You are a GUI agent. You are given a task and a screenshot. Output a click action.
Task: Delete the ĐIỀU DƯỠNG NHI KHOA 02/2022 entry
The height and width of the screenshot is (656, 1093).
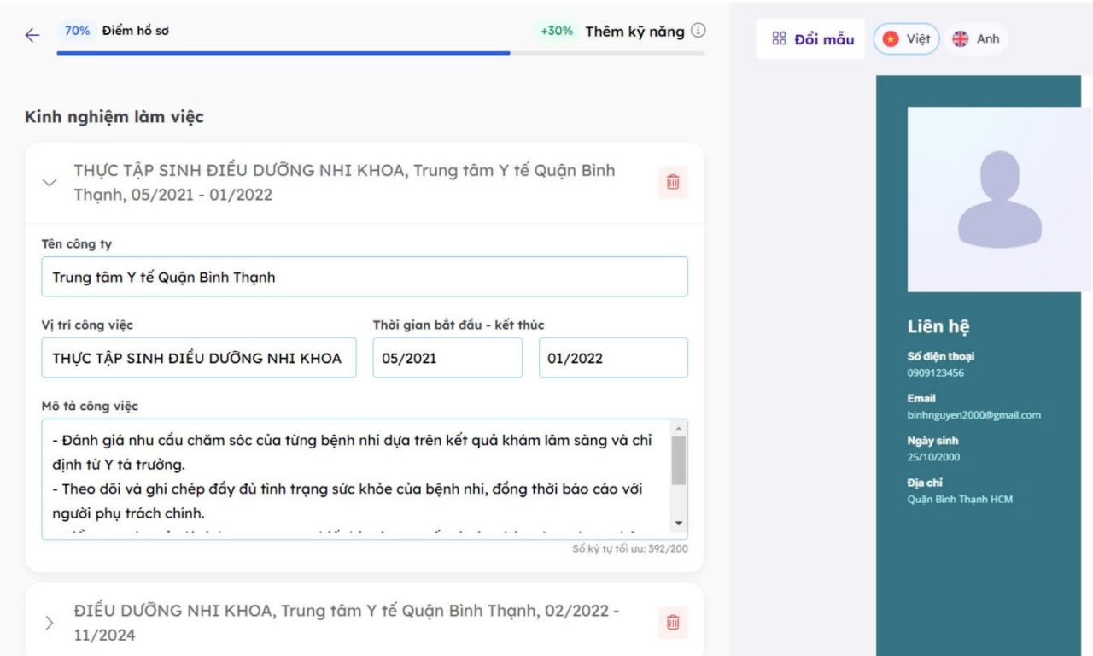[673, 623]
